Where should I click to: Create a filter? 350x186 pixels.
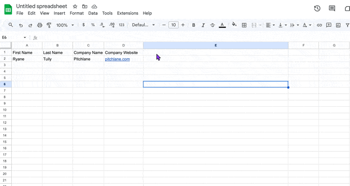pos(347,25)
